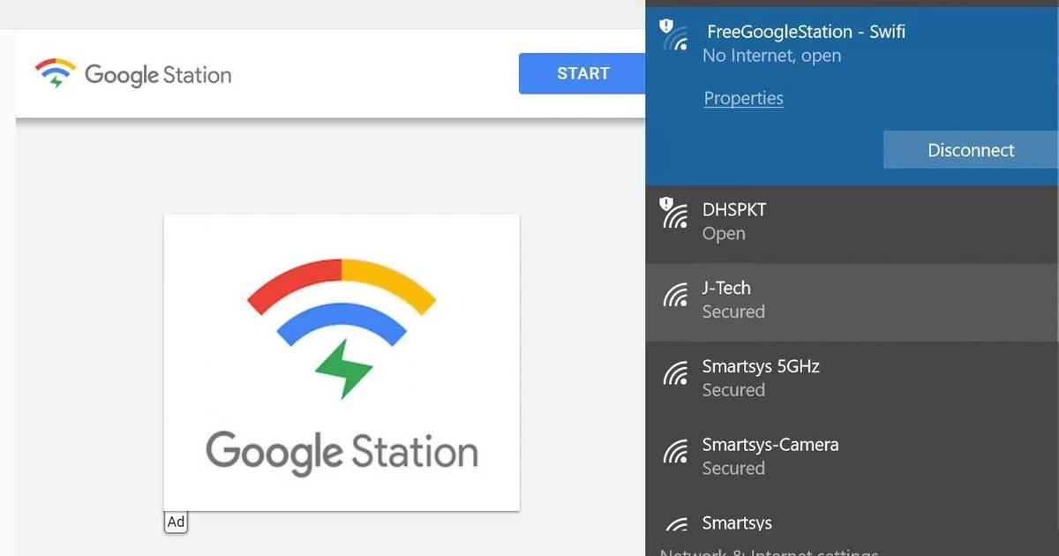Open the Properties link for FreeGoogleStation
The width and height of the screenshot is (1059, 556).
pos(743,98)
